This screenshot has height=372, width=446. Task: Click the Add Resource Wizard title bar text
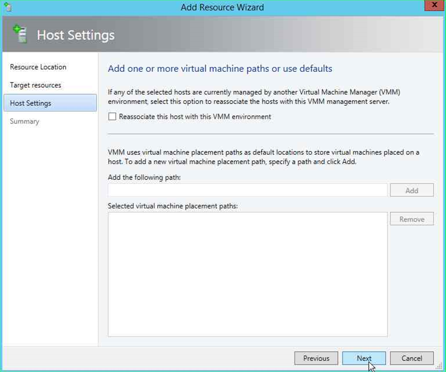point(223,8)
